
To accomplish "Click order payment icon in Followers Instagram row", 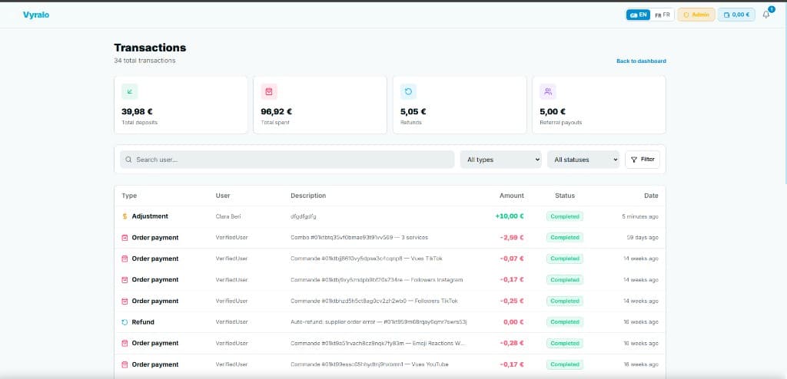I will point(125,280).
